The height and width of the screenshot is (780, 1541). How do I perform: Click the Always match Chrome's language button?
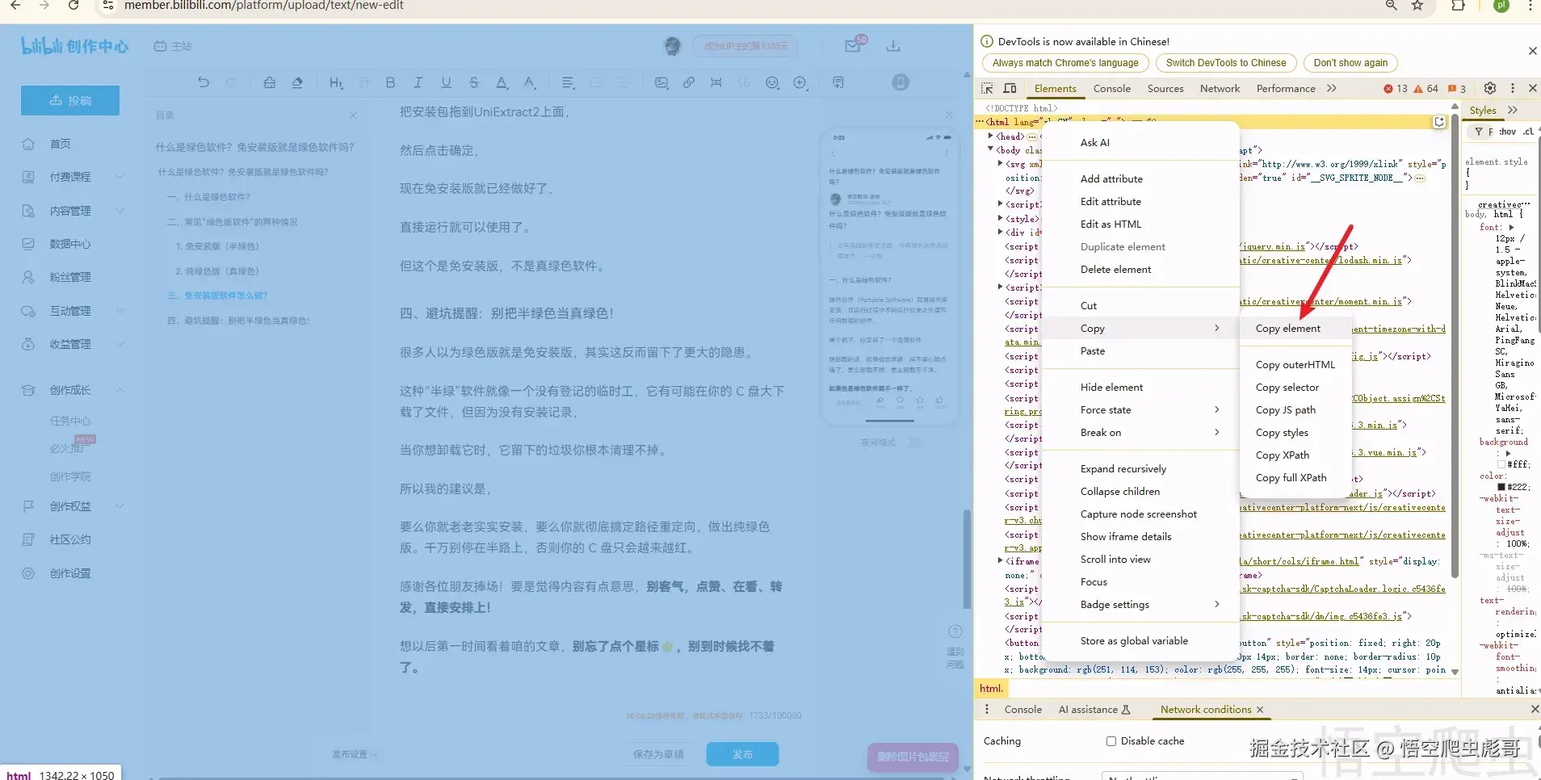pyautogui.click(x=1065, y=63)
